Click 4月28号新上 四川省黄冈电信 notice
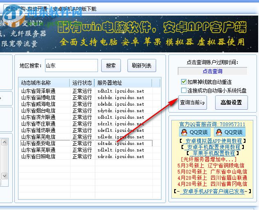Image resolution: width=259 pixels, height=210 pixels. [x=212, y=184]
